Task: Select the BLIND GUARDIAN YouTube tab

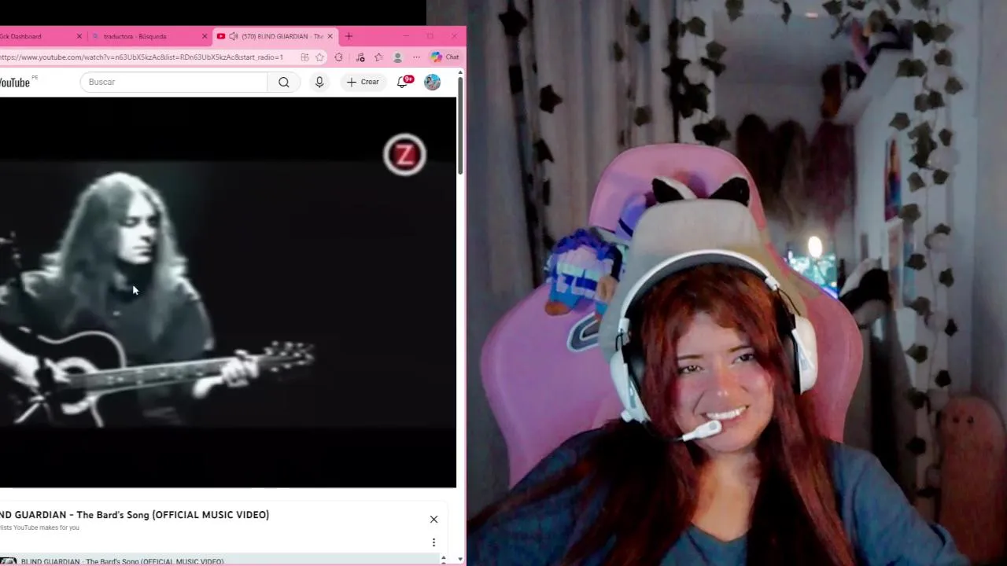Action: 275,36
